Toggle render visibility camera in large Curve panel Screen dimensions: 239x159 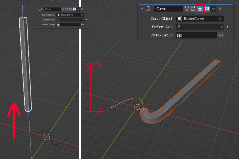coord(207,9)
